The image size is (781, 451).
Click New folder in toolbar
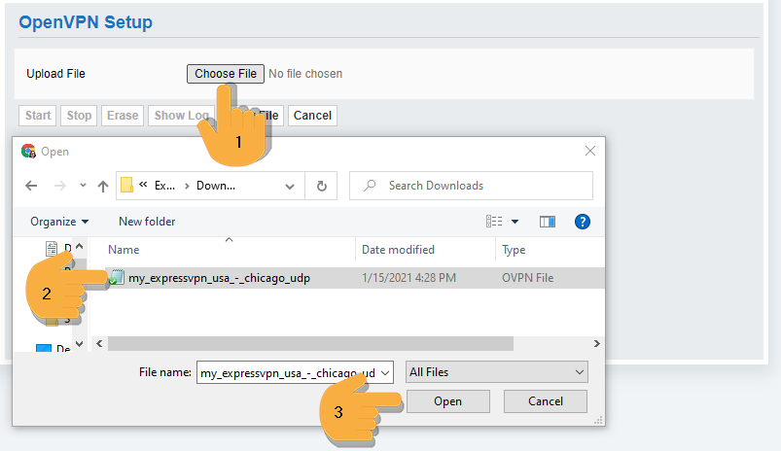tap(147, 222)
